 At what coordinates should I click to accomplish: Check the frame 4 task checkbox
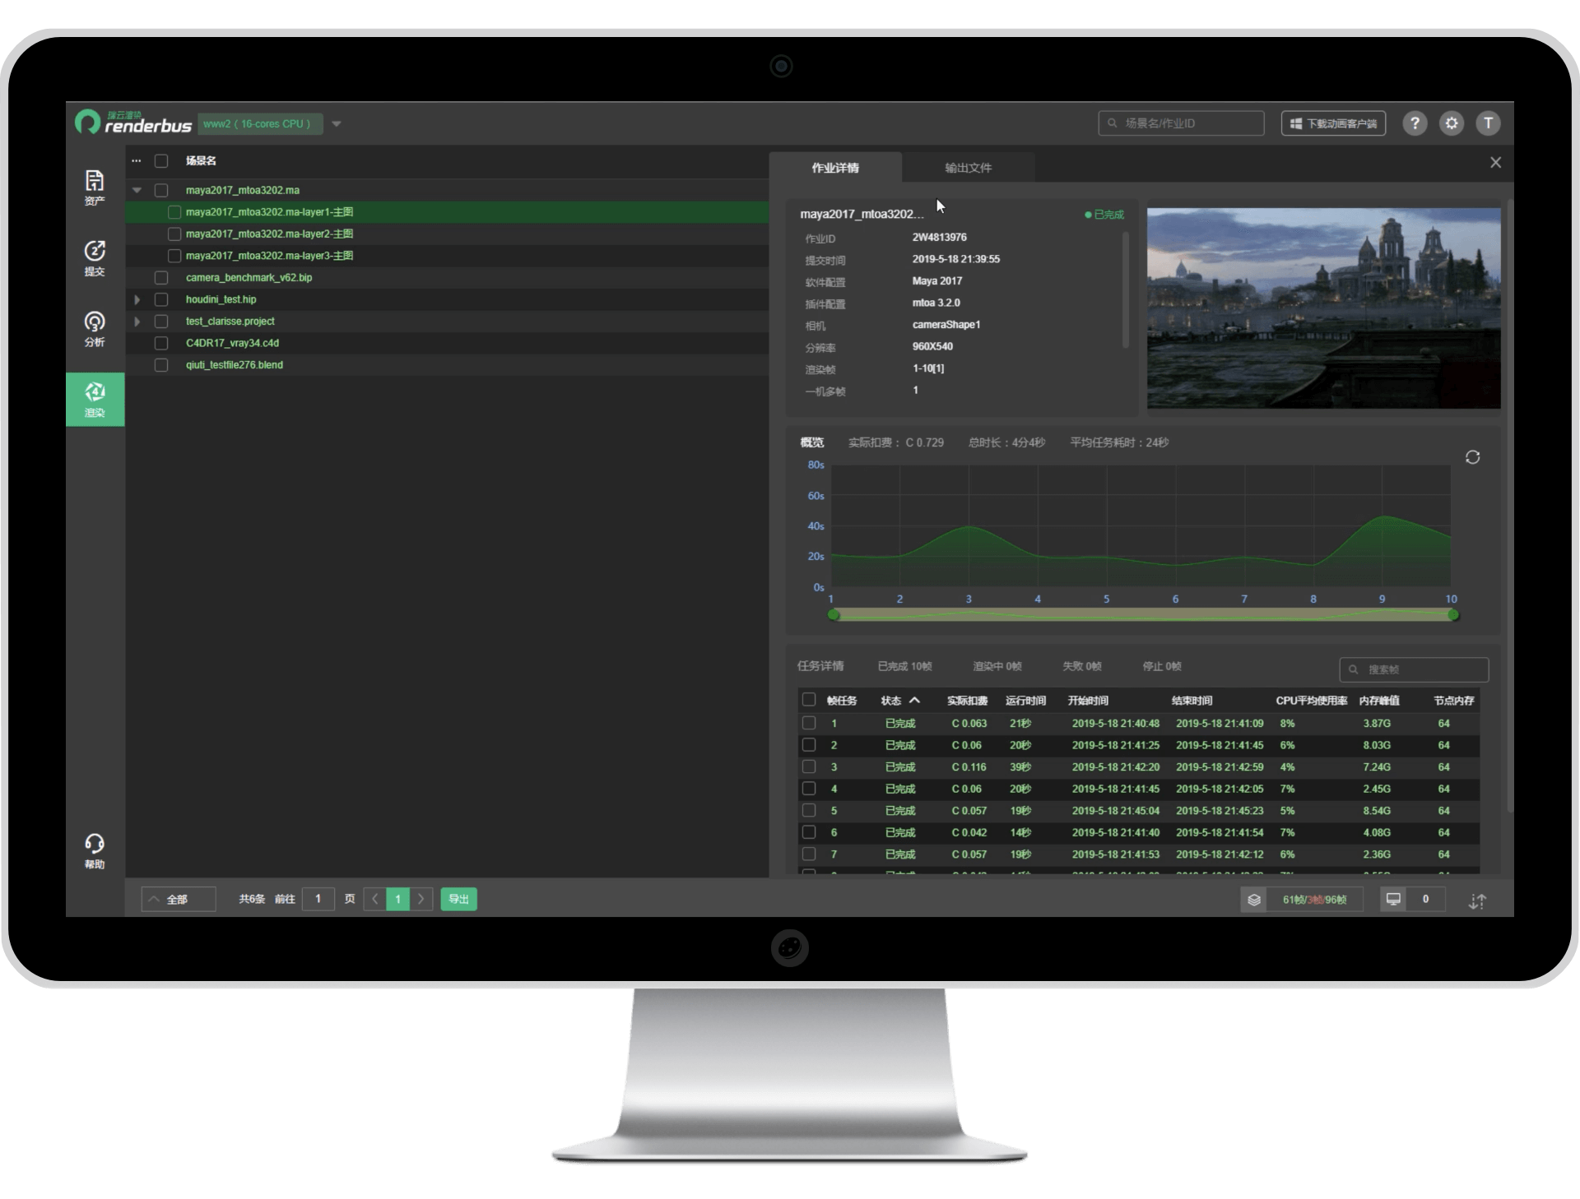tap(809, 789)
